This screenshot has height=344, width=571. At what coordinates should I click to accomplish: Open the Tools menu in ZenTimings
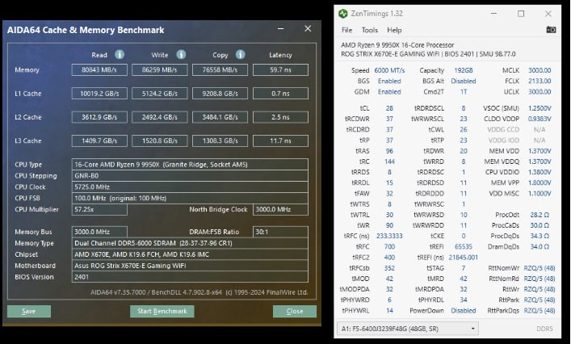[370, 30]
